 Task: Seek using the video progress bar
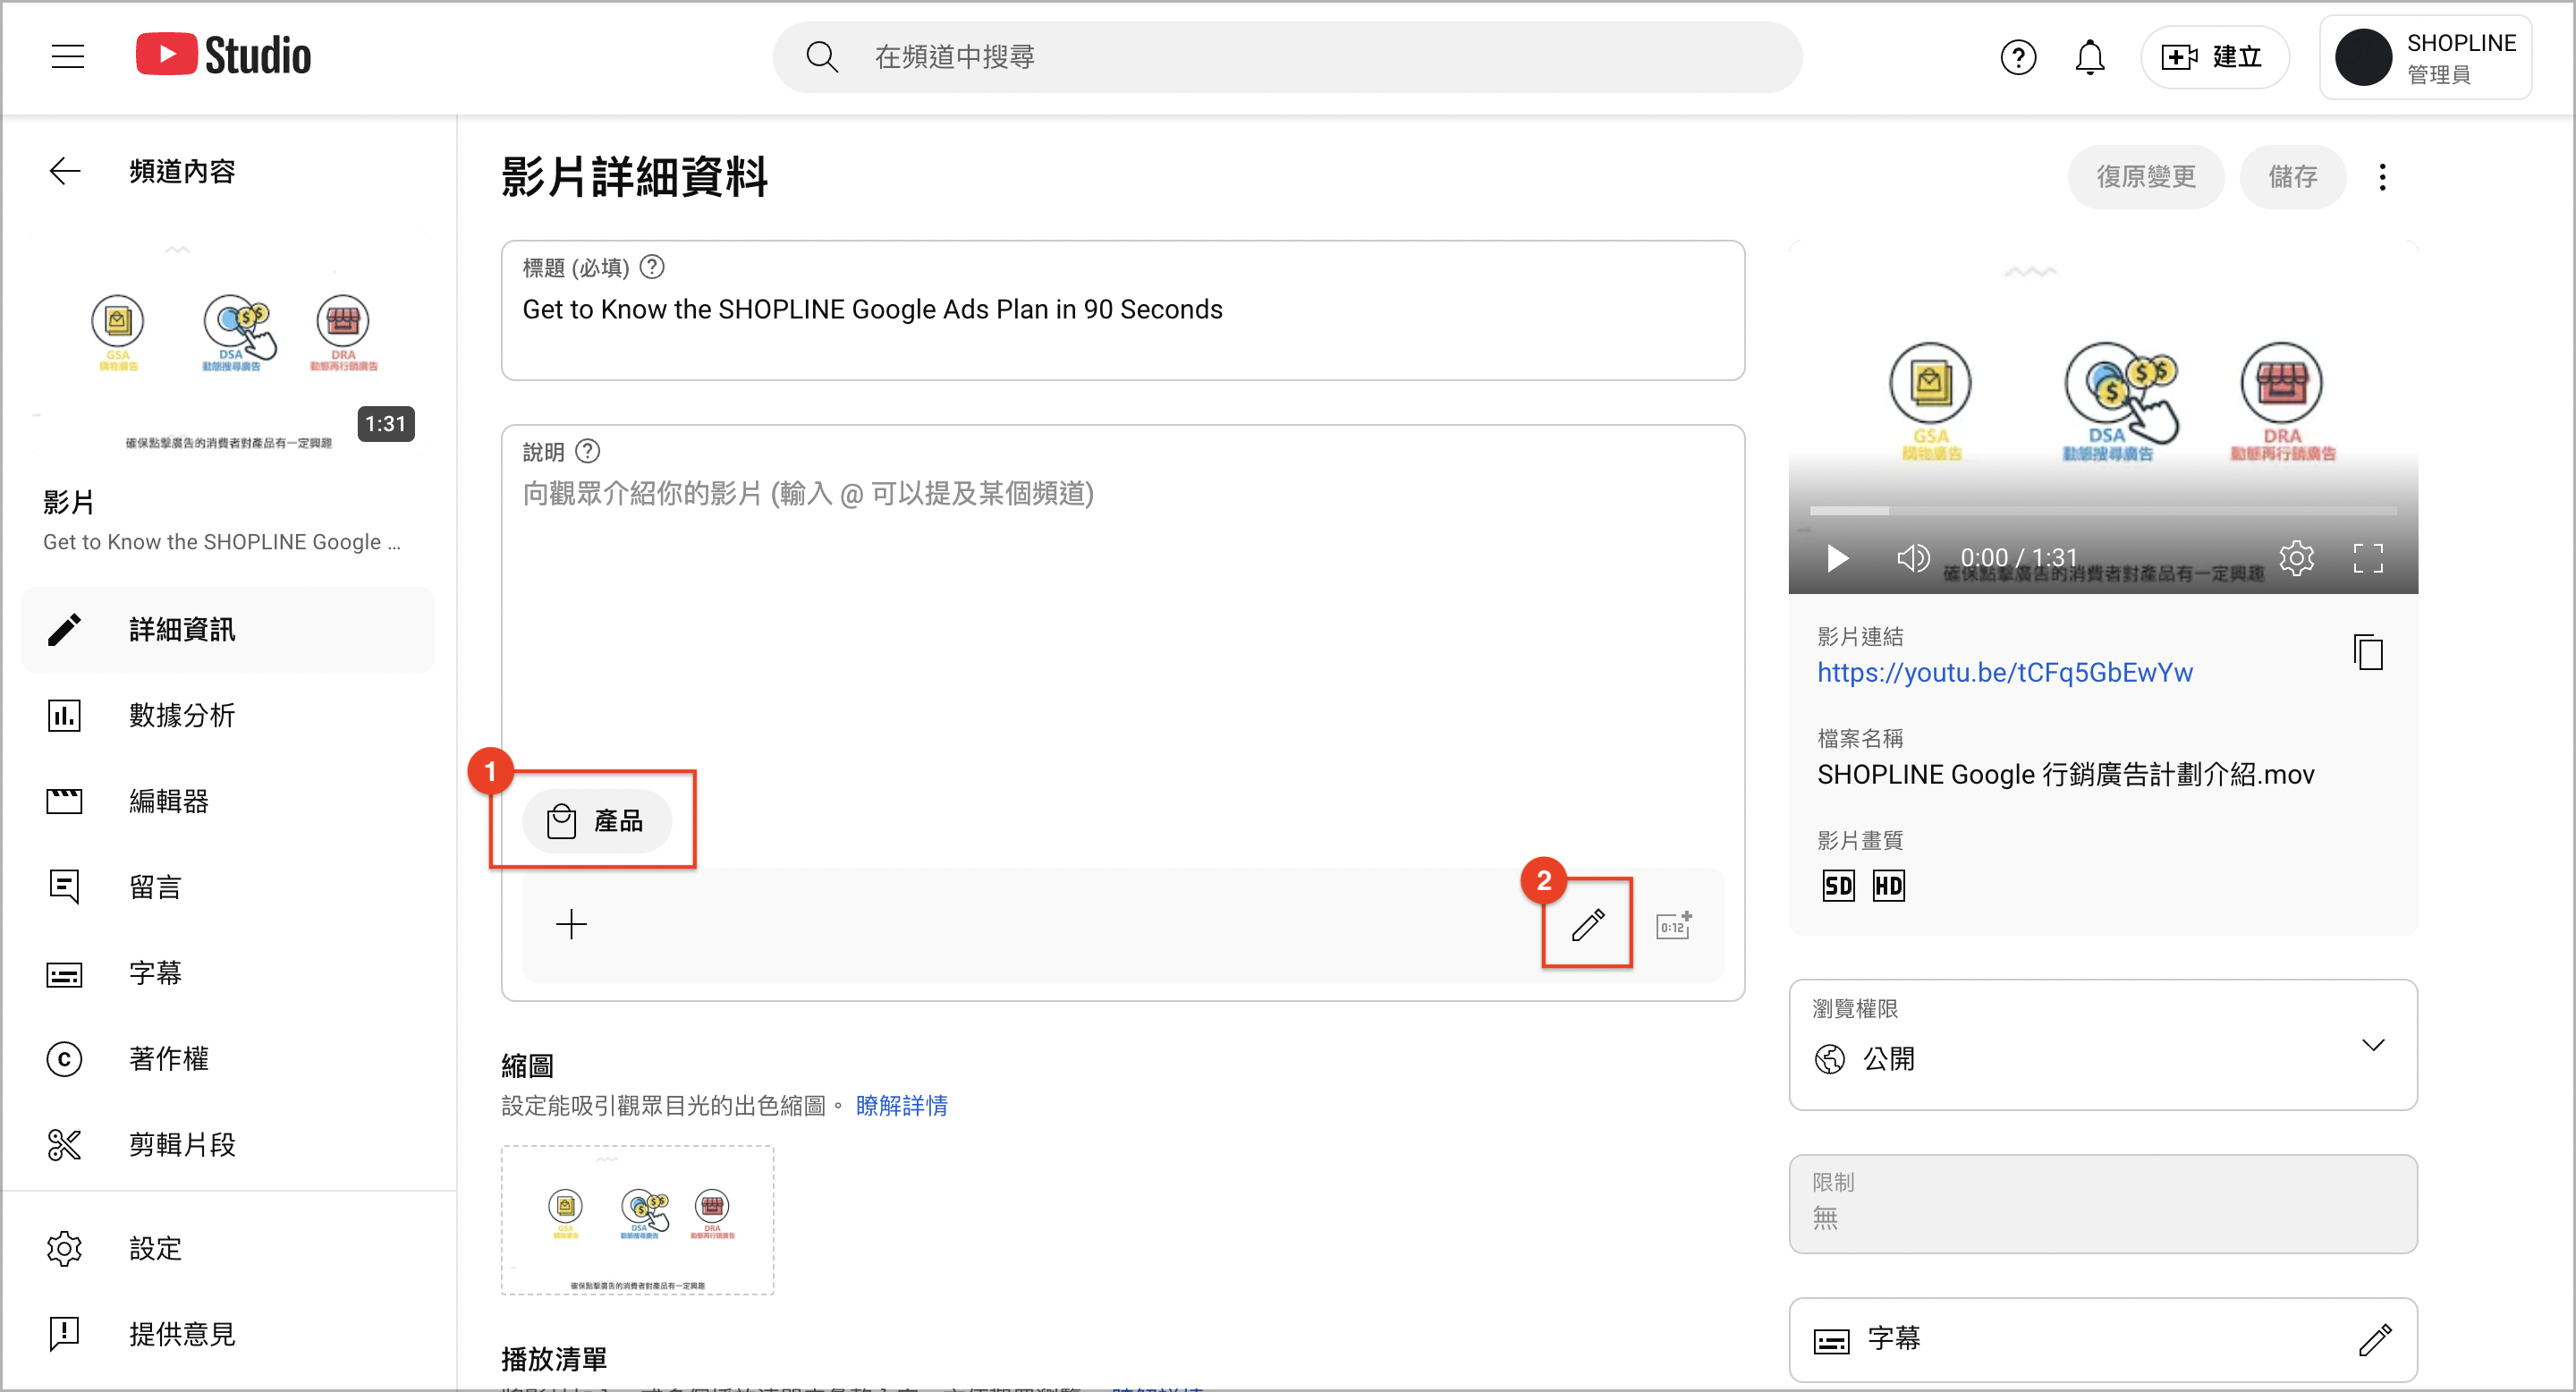[2102, 511]
